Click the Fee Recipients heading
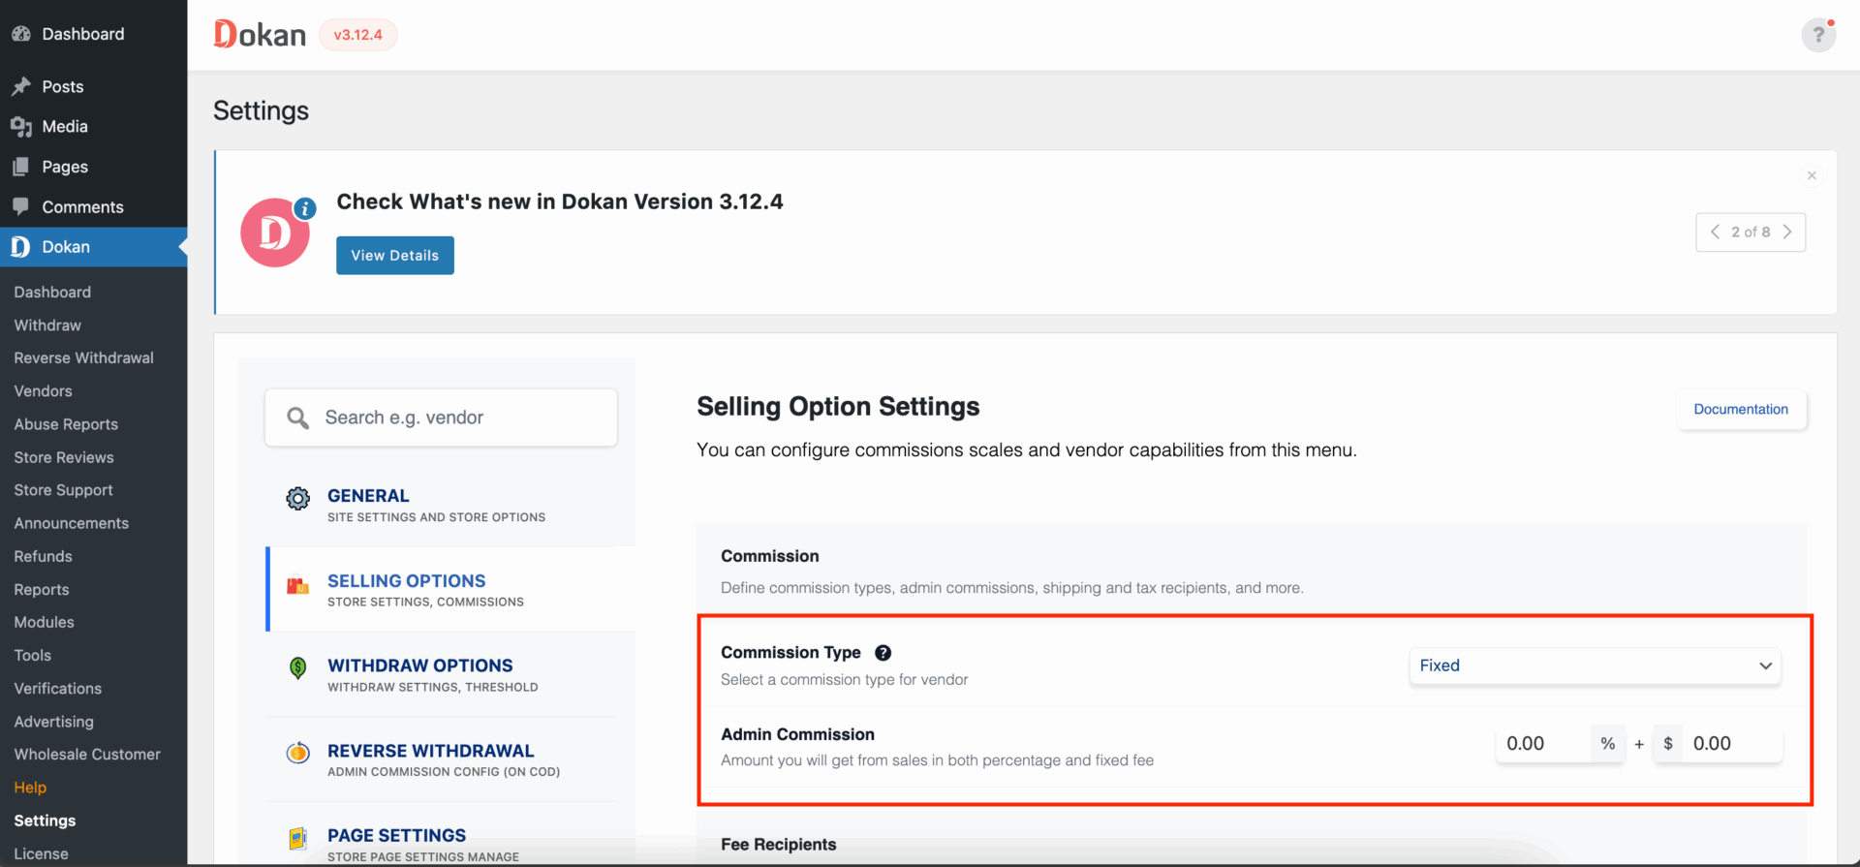1860x867 pixels. 779,845
